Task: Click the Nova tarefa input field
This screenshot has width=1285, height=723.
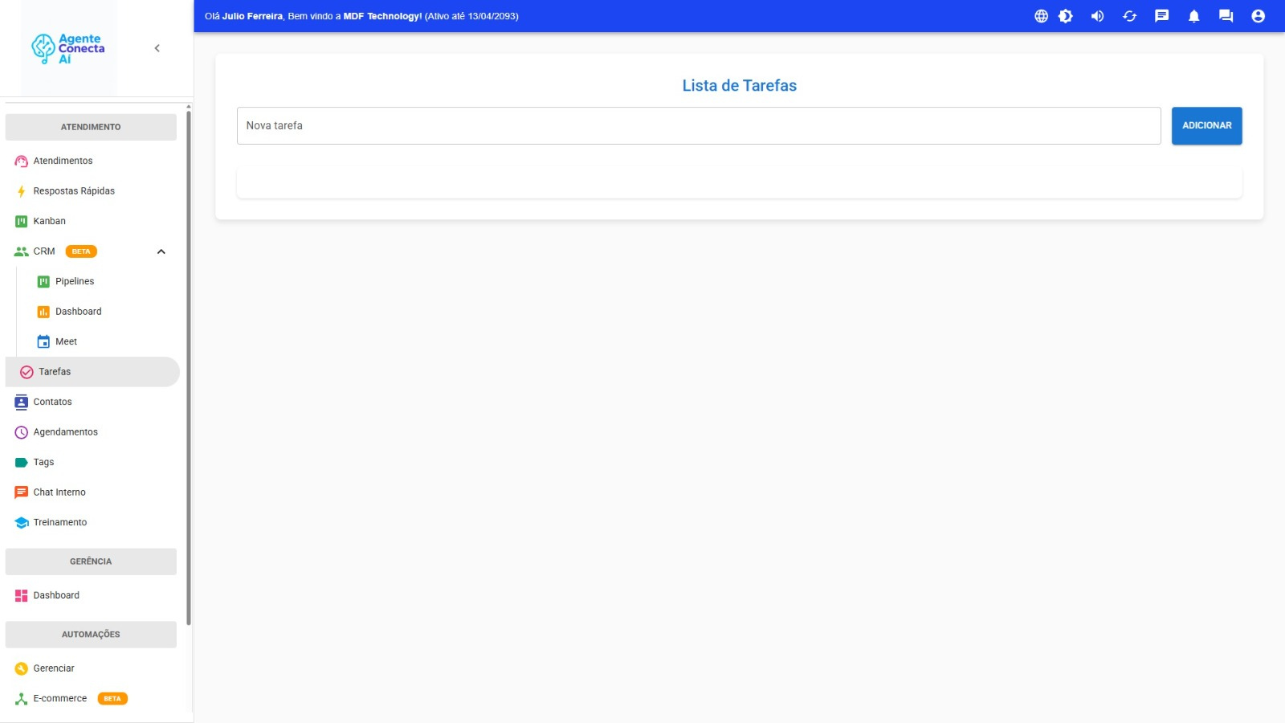Action: [x=699, y=126]
